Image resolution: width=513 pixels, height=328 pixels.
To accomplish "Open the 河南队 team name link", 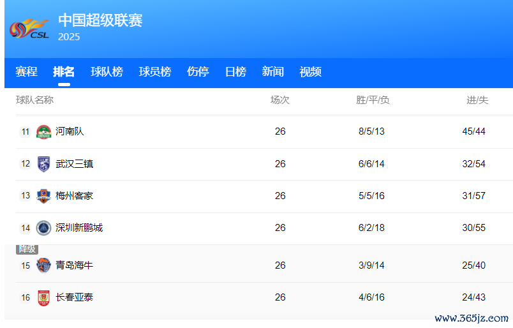I will tap(70, 131).
